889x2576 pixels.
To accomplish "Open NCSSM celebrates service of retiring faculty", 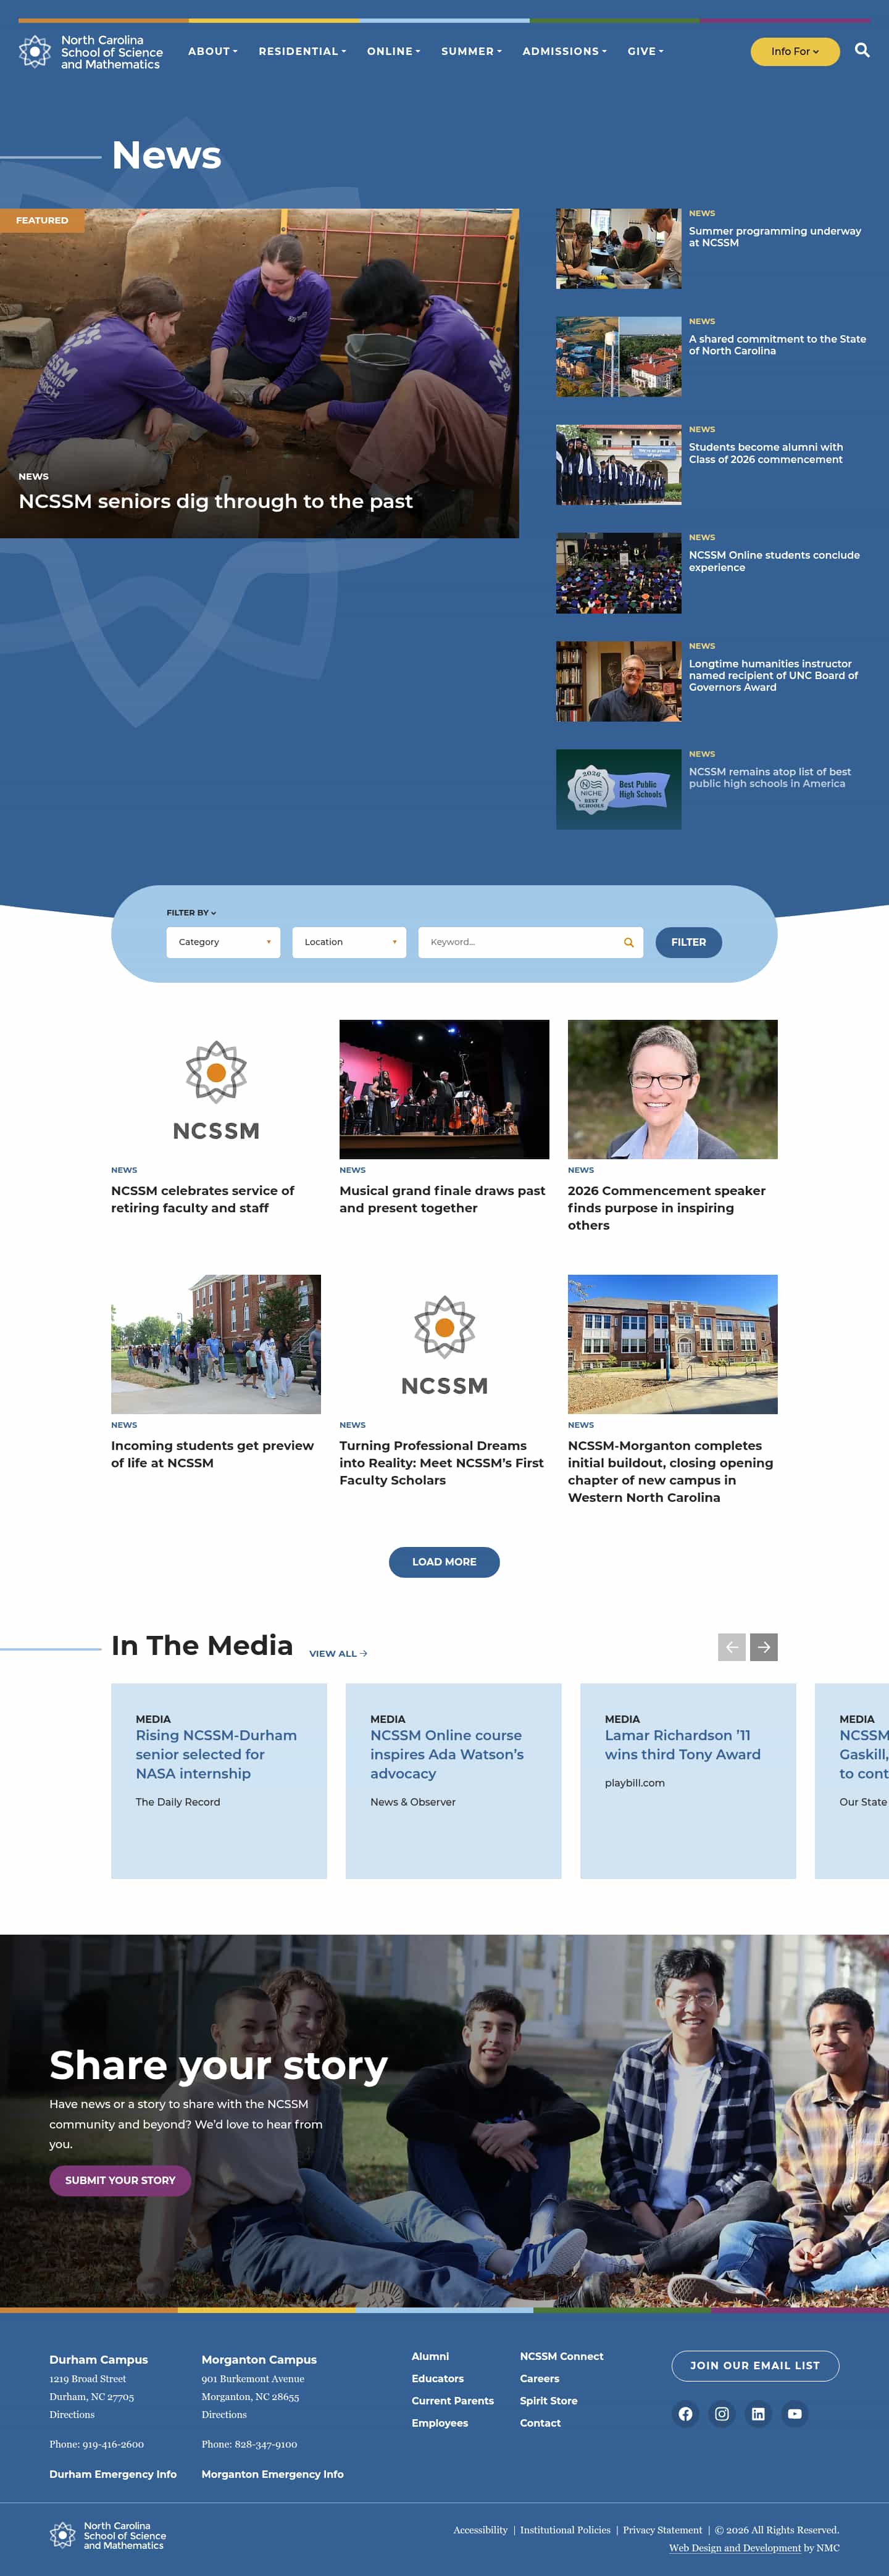I will 203,1199.
